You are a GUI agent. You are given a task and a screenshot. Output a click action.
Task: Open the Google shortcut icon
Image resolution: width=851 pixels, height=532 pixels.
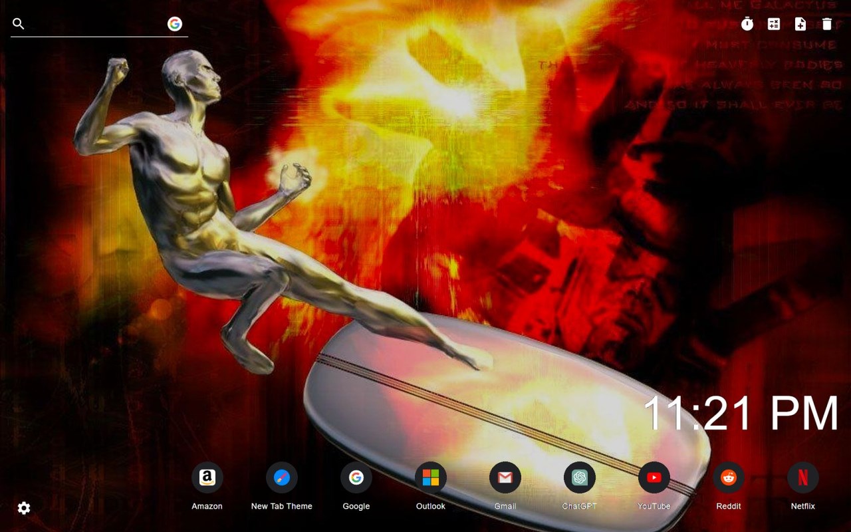click(356, 477)
